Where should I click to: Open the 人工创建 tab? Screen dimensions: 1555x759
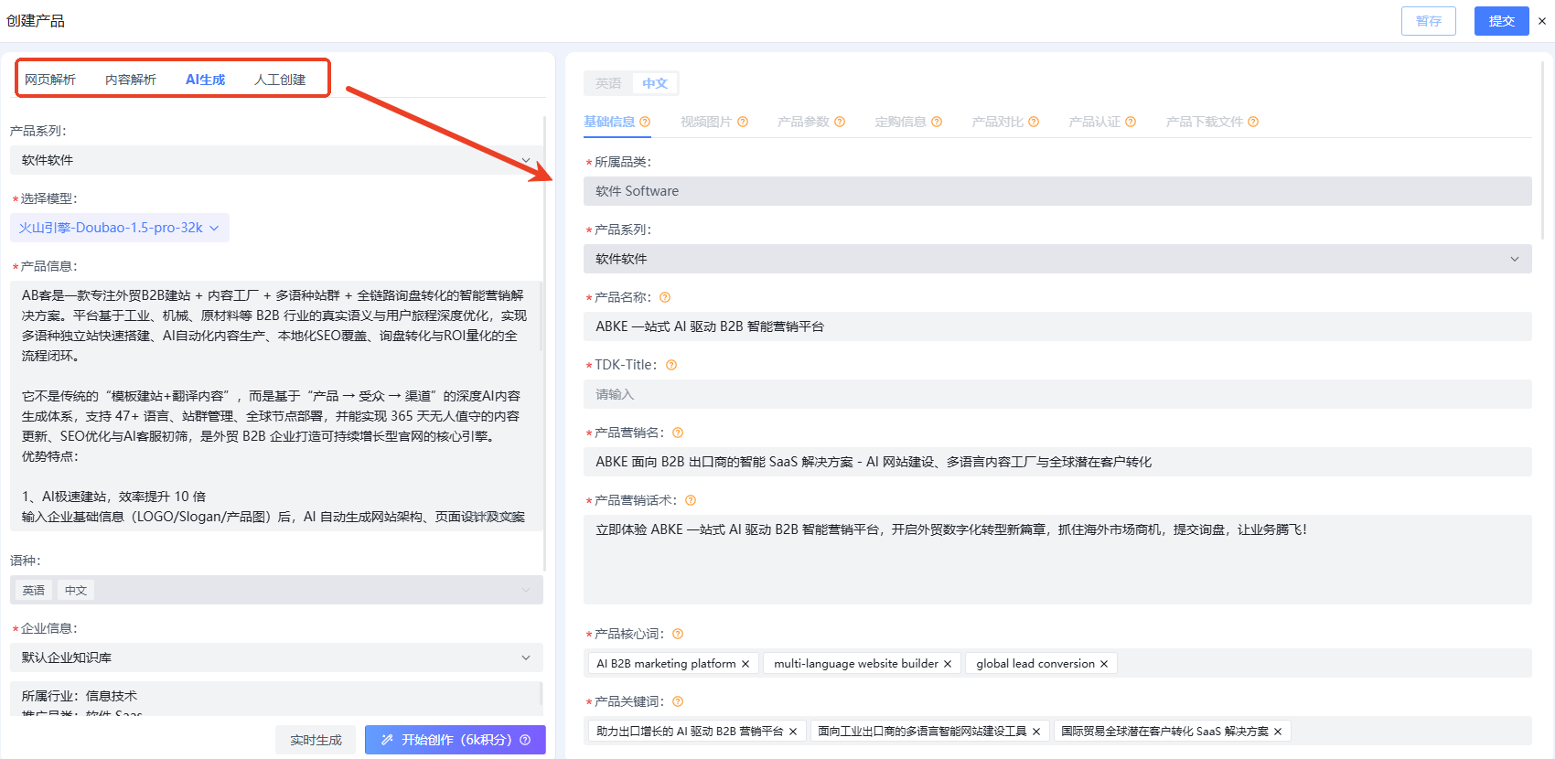[x=280, y=80]
